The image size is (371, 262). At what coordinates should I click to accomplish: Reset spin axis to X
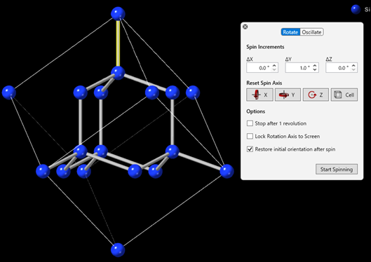point(259,95)
